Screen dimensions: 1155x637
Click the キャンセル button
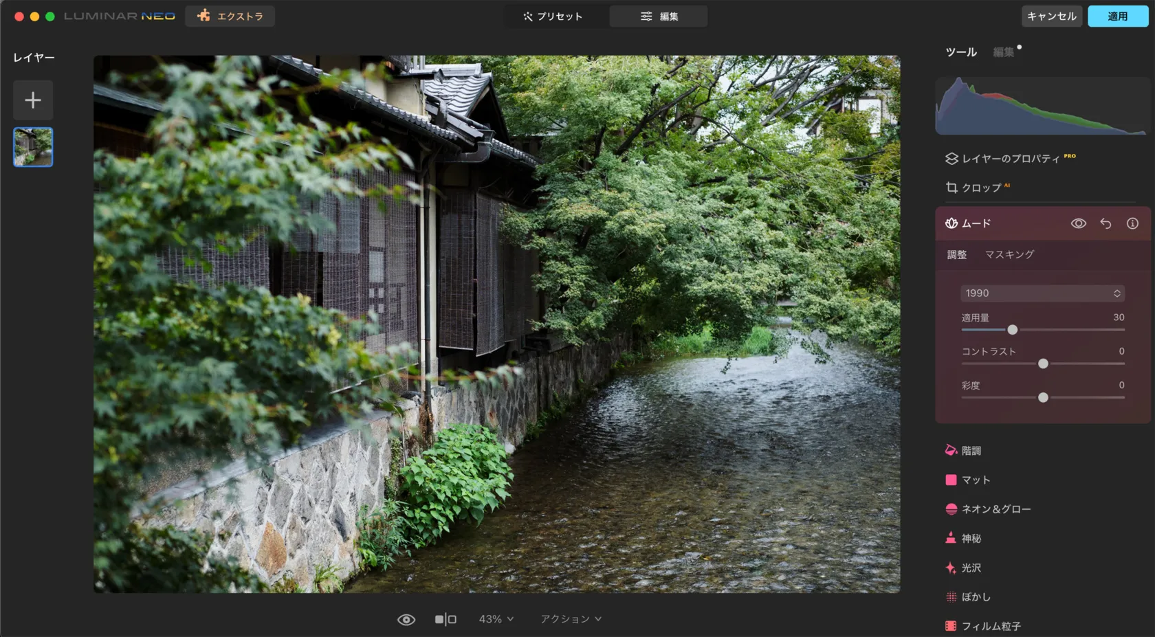[x=1051, y=16]
